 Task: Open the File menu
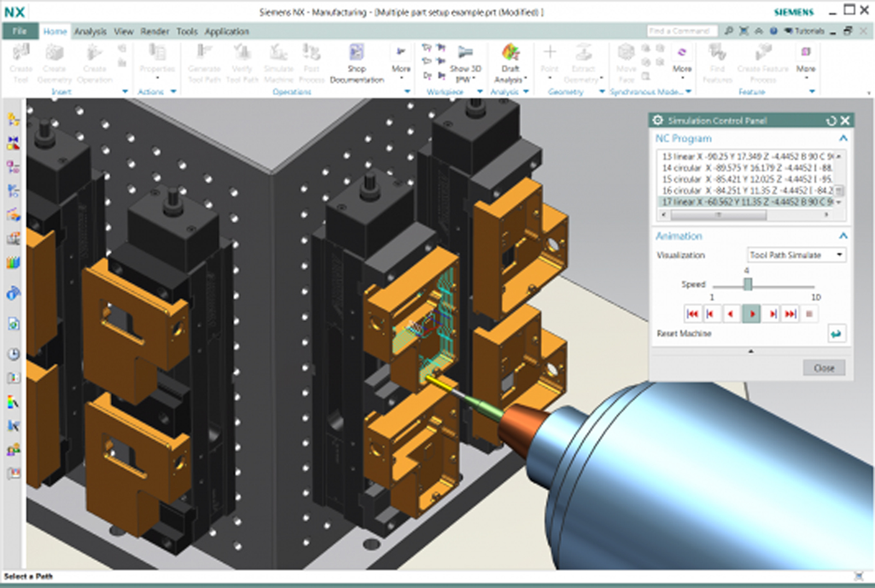point(20,31)
